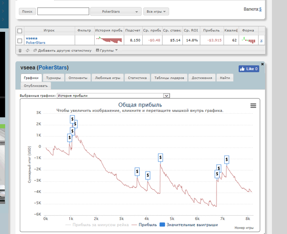Switch to the Достижения tab
Image resolution: width=287 pixels, height=234 pixels.
[x=202, y=78]
